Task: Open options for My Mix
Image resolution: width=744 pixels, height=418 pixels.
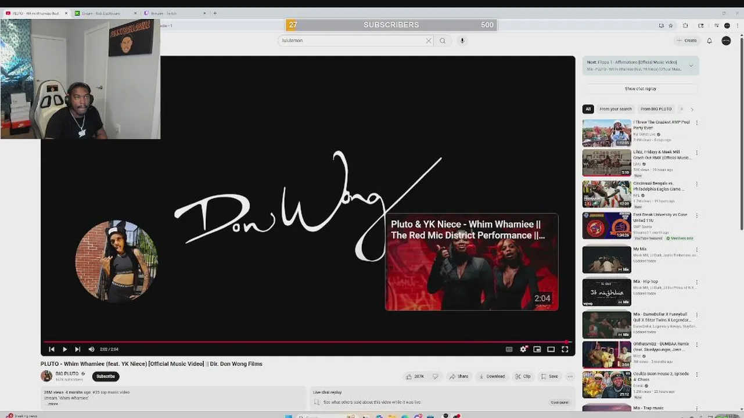Action: pos(696,250)
